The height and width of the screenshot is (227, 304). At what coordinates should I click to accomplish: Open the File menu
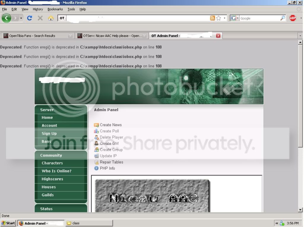[x=4, y=9]
